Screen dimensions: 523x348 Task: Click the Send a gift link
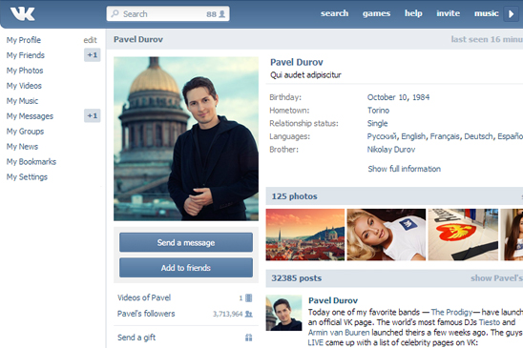coord(136,338)
